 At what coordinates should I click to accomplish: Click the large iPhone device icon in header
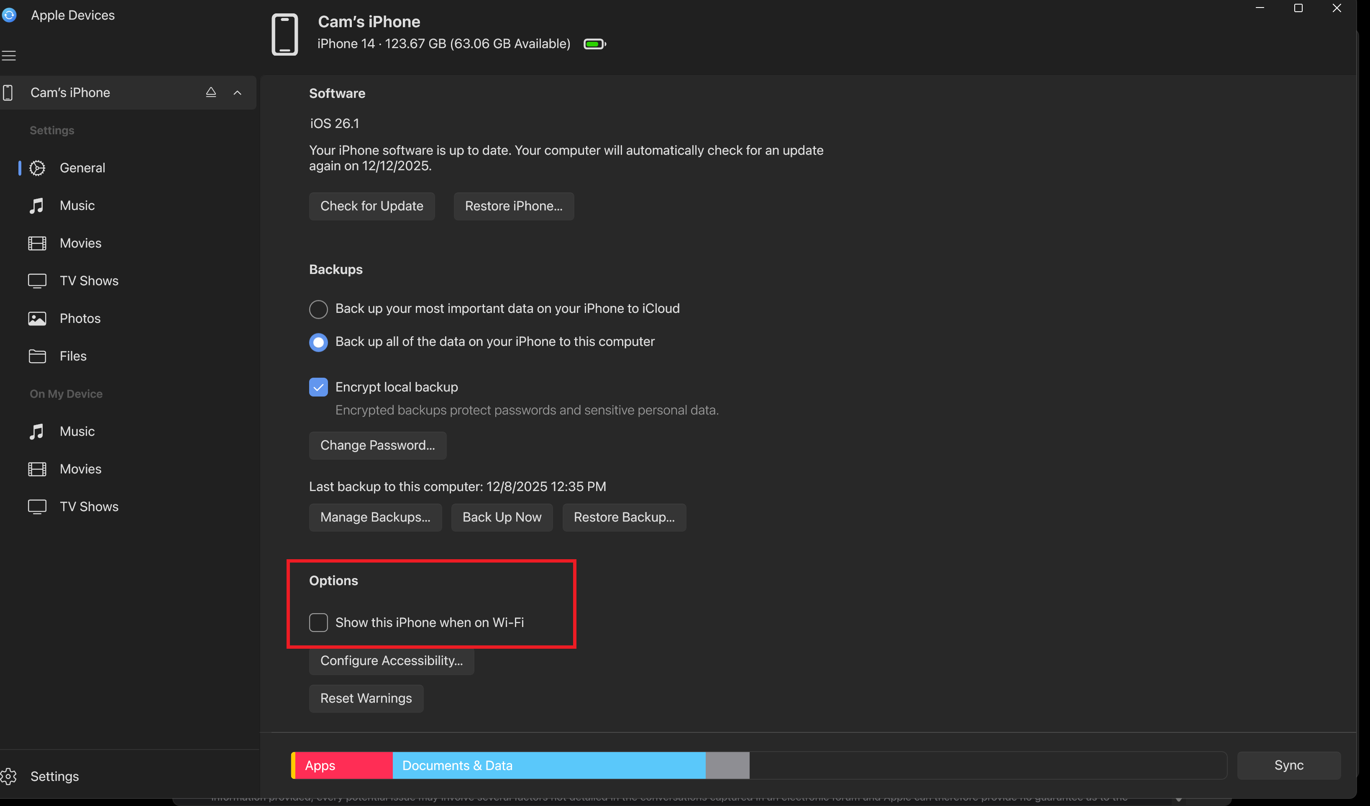click(x=285, y=35)
